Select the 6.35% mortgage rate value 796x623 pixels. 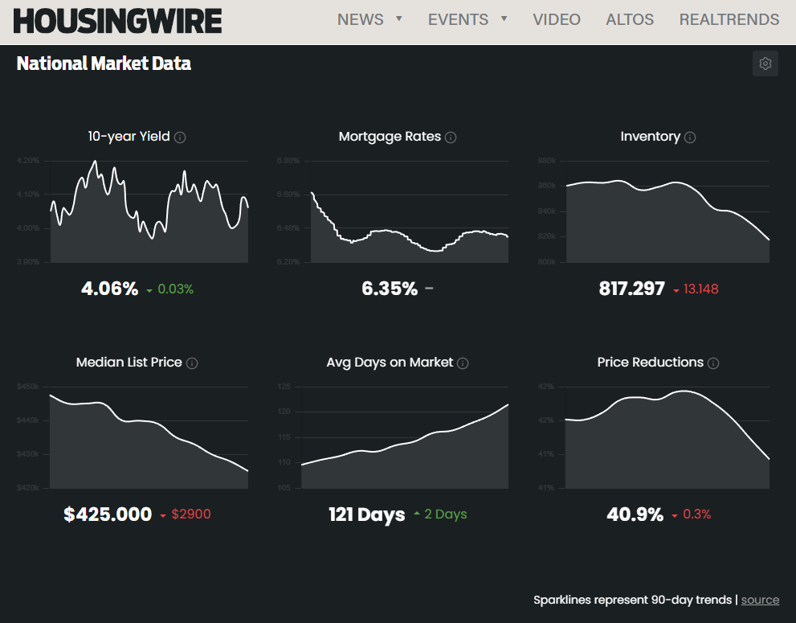390,289
